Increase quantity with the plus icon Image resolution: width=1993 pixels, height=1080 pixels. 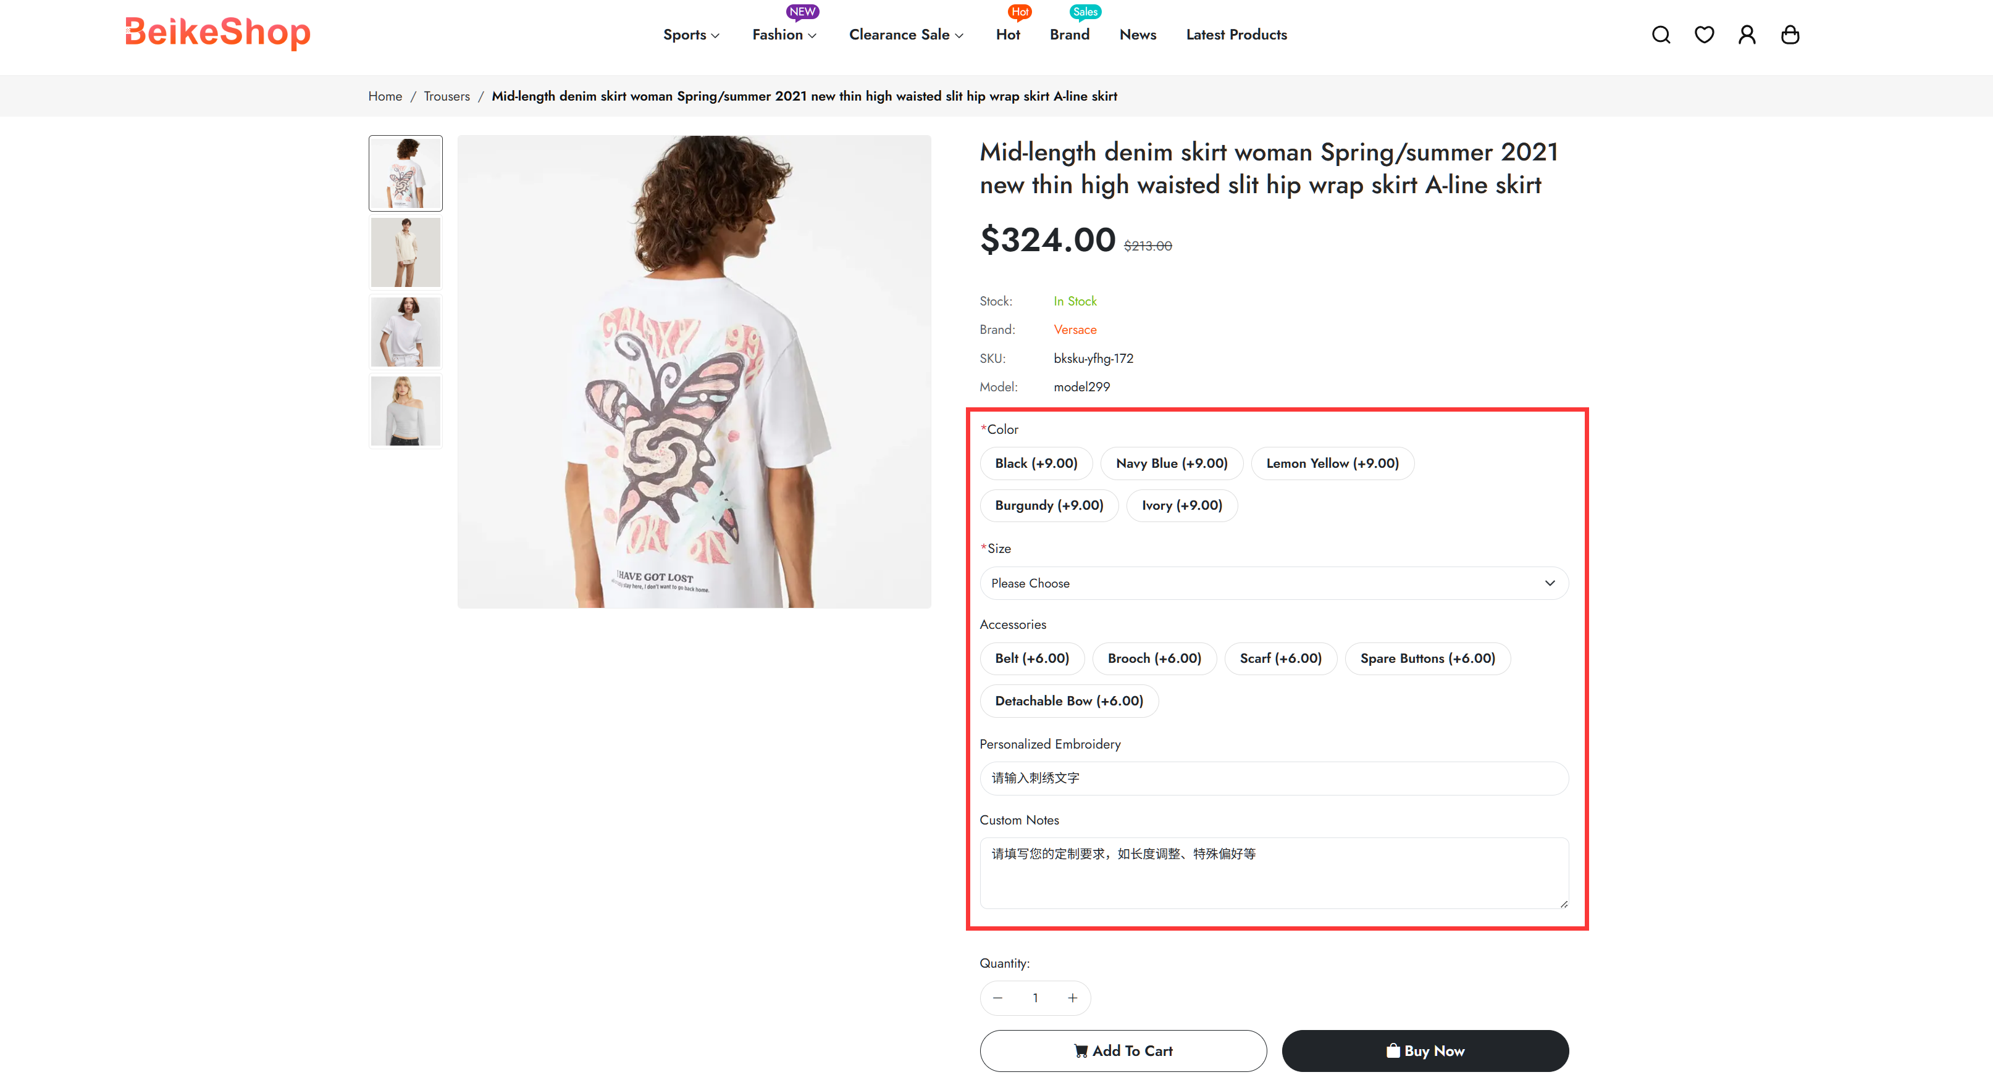tap(1072, 998)
